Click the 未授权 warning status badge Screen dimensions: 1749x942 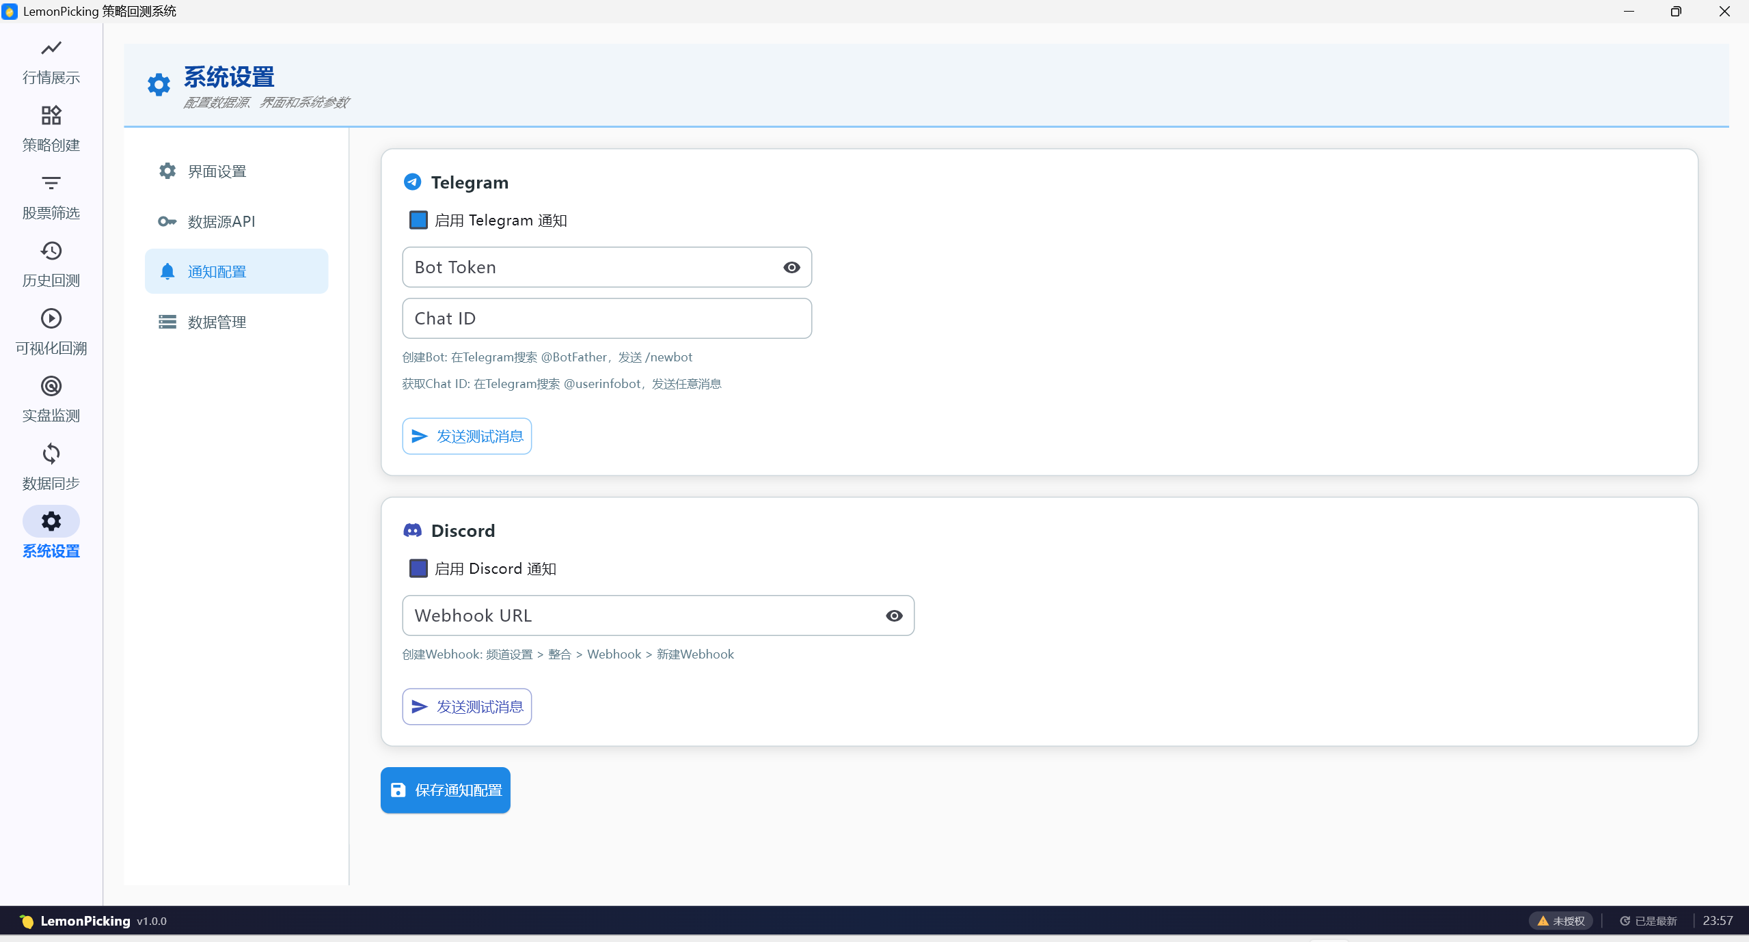1561,921
